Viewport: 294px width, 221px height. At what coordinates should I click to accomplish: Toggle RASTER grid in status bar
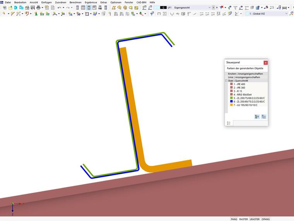[243, 219]
